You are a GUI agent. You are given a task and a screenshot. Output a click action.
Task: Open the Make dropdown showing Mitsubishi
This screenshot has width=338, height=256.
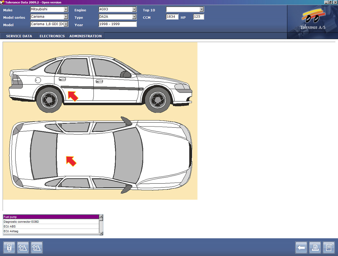coord(66,9)
